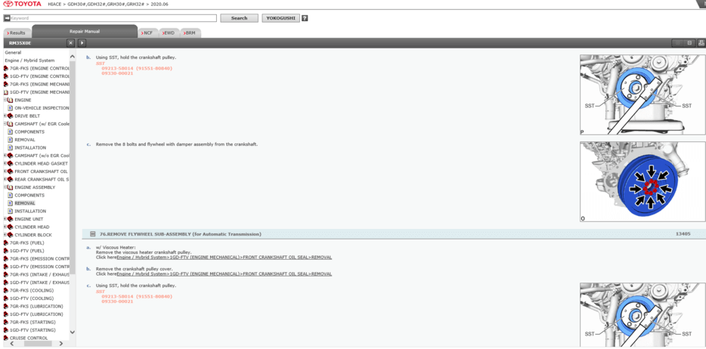This screenshot has width=706, height=349.
Task: Collapse section 76 Remove Flywheel Sub-Assembly
Action: 93,234
